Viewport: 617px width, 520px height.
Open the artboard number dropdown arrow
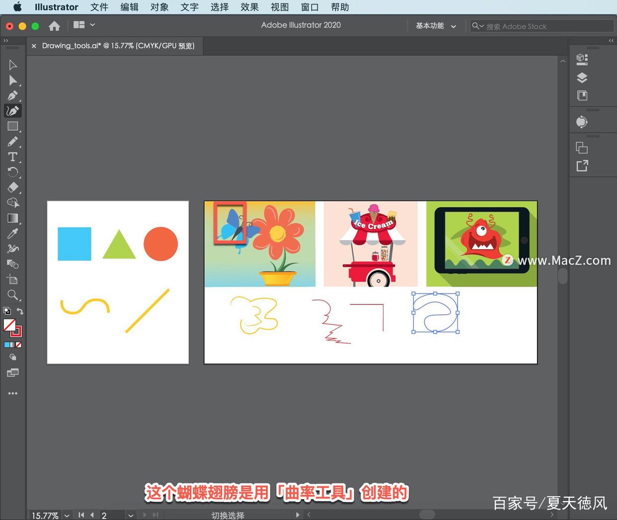(x=131, y=516)
